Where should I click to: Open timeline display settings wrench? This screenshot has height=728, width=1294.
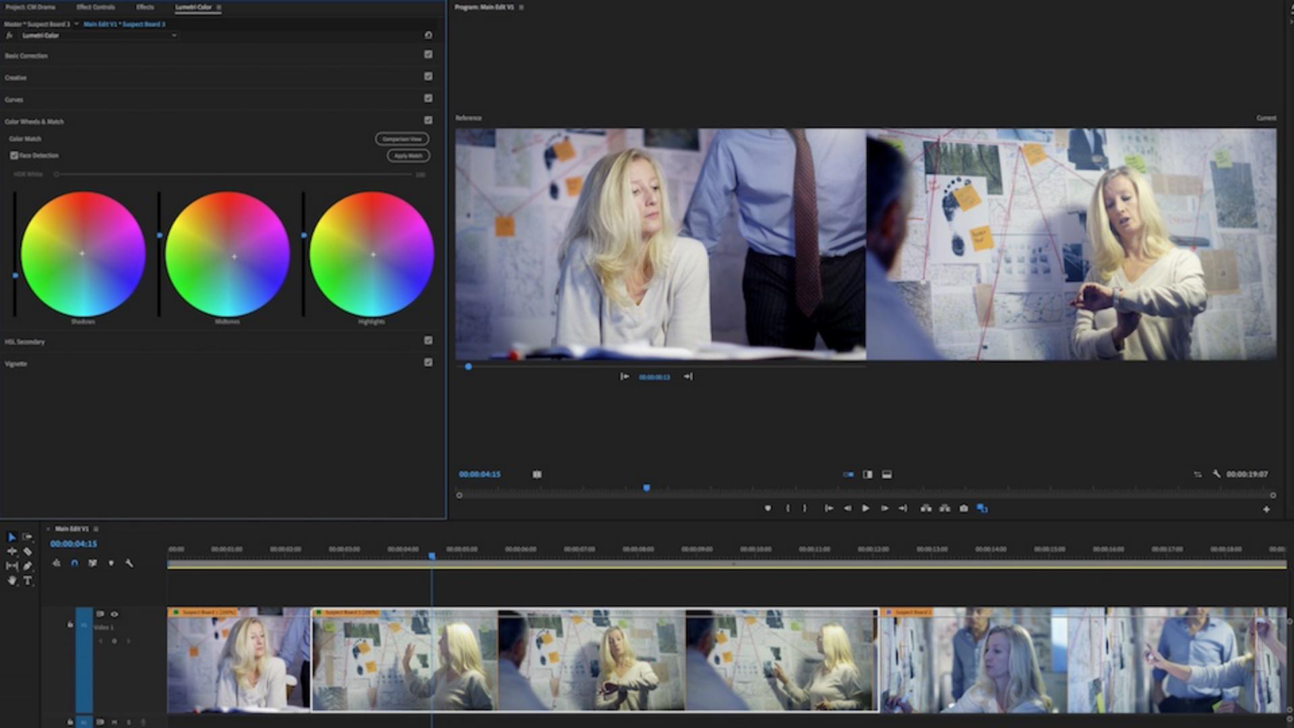click(x=129, y=563)
